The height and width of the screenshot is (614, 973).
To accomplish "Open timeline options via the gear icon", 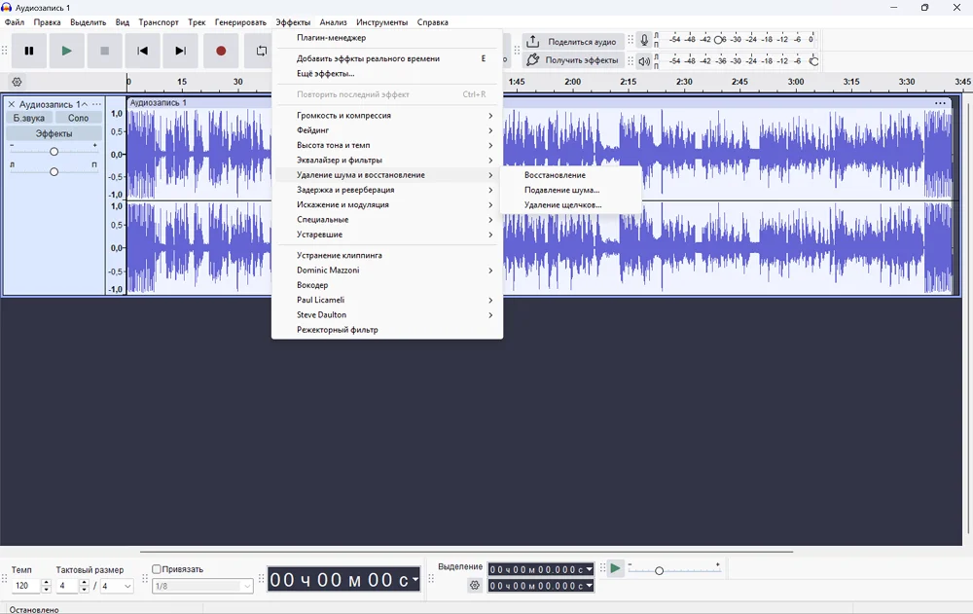I will (17, 82).
